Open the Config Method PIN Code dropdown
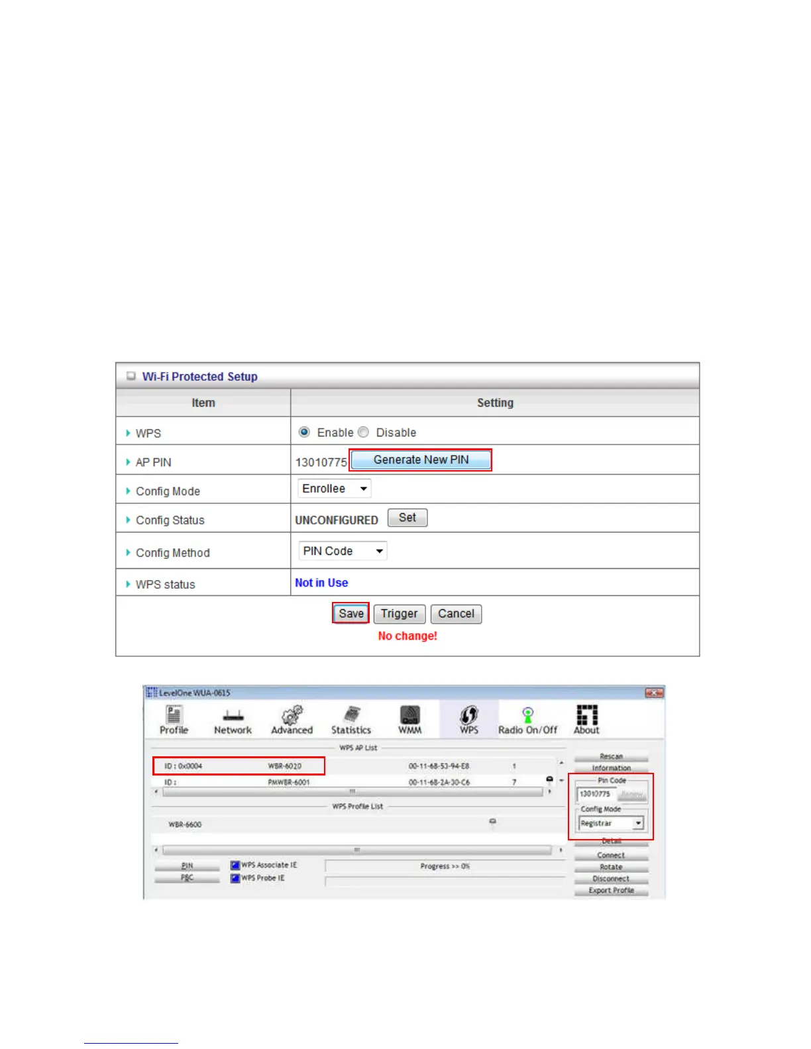The height and width of the screenshot is (1049, 811). point(343,551)
